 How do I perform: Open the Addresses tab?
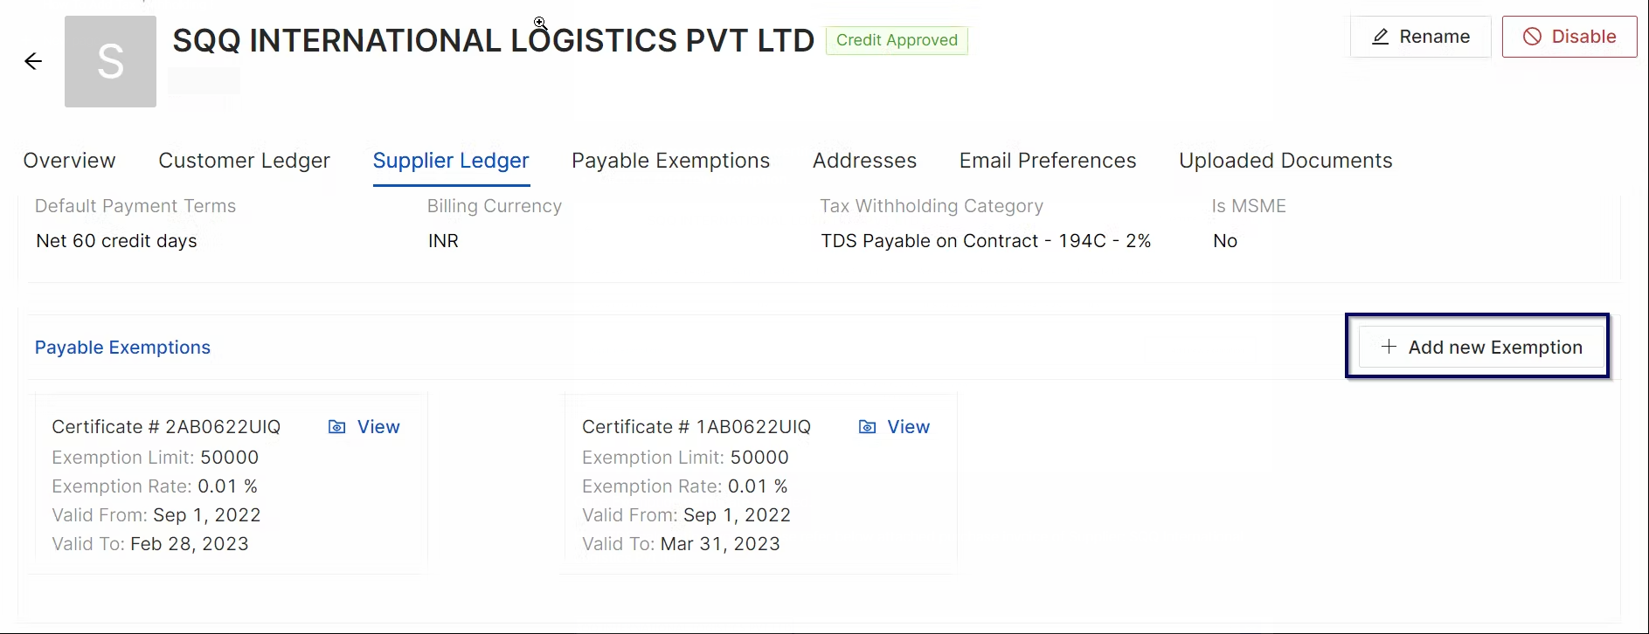point(864,161)
